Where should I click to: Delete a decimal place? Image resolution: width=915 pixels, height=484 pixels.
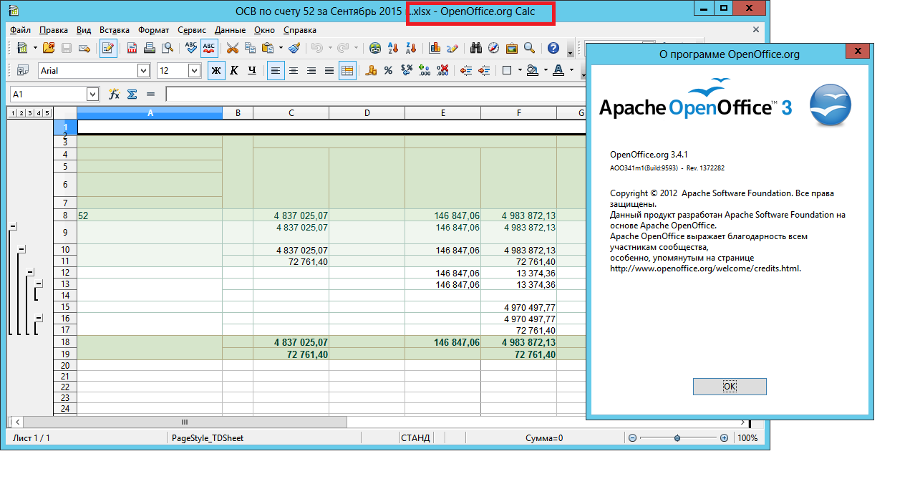pyautogui.click(x=442, y=70)
